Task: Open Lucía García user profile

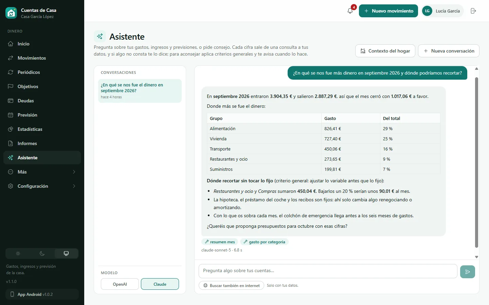Action: 442,11
